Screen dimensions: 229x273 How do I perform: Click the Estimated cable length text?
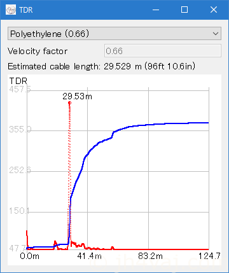point(101,66)
